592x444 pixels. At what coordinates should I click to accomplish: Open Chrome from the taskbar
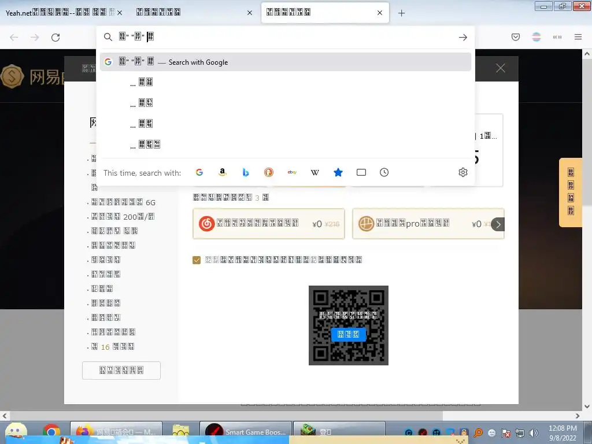pos(51,432)
